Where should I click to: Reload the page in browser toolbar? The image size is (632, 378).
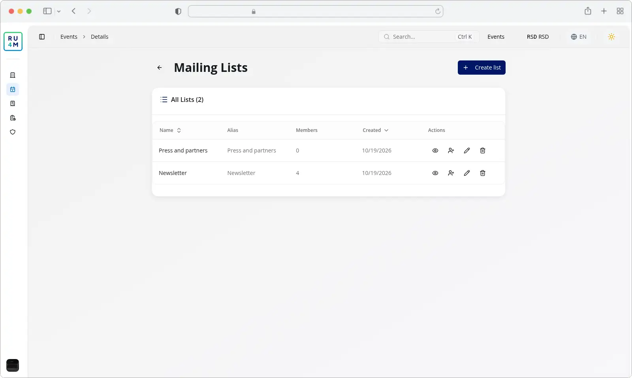point(438,11)
